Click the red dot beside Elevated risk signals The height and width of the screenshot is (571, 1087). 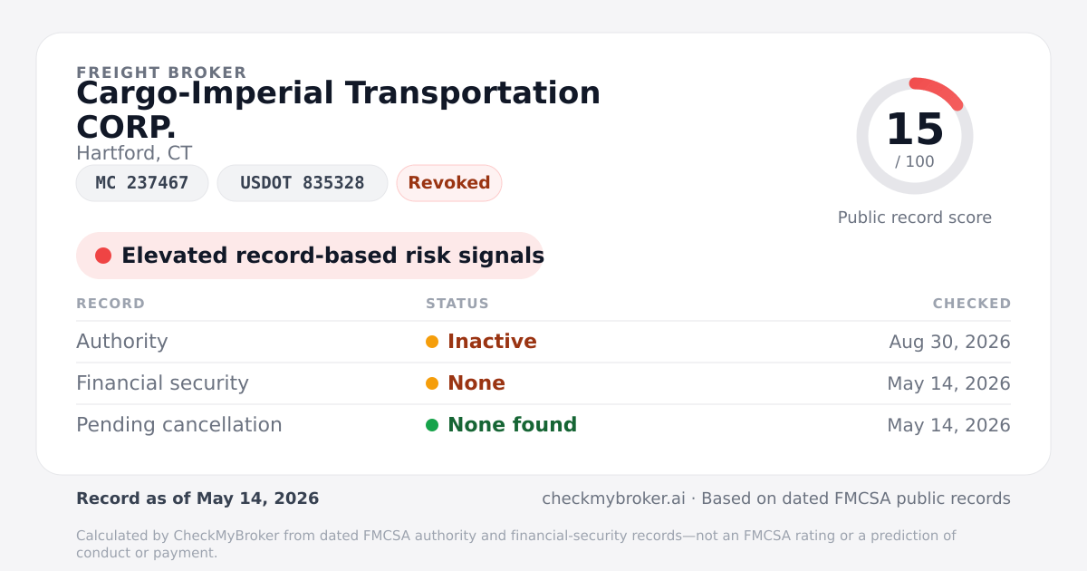pos(103,256)
